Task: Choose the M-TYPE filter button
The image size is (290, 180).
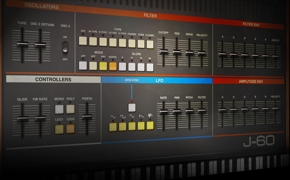Action: (x=93, y=41)
